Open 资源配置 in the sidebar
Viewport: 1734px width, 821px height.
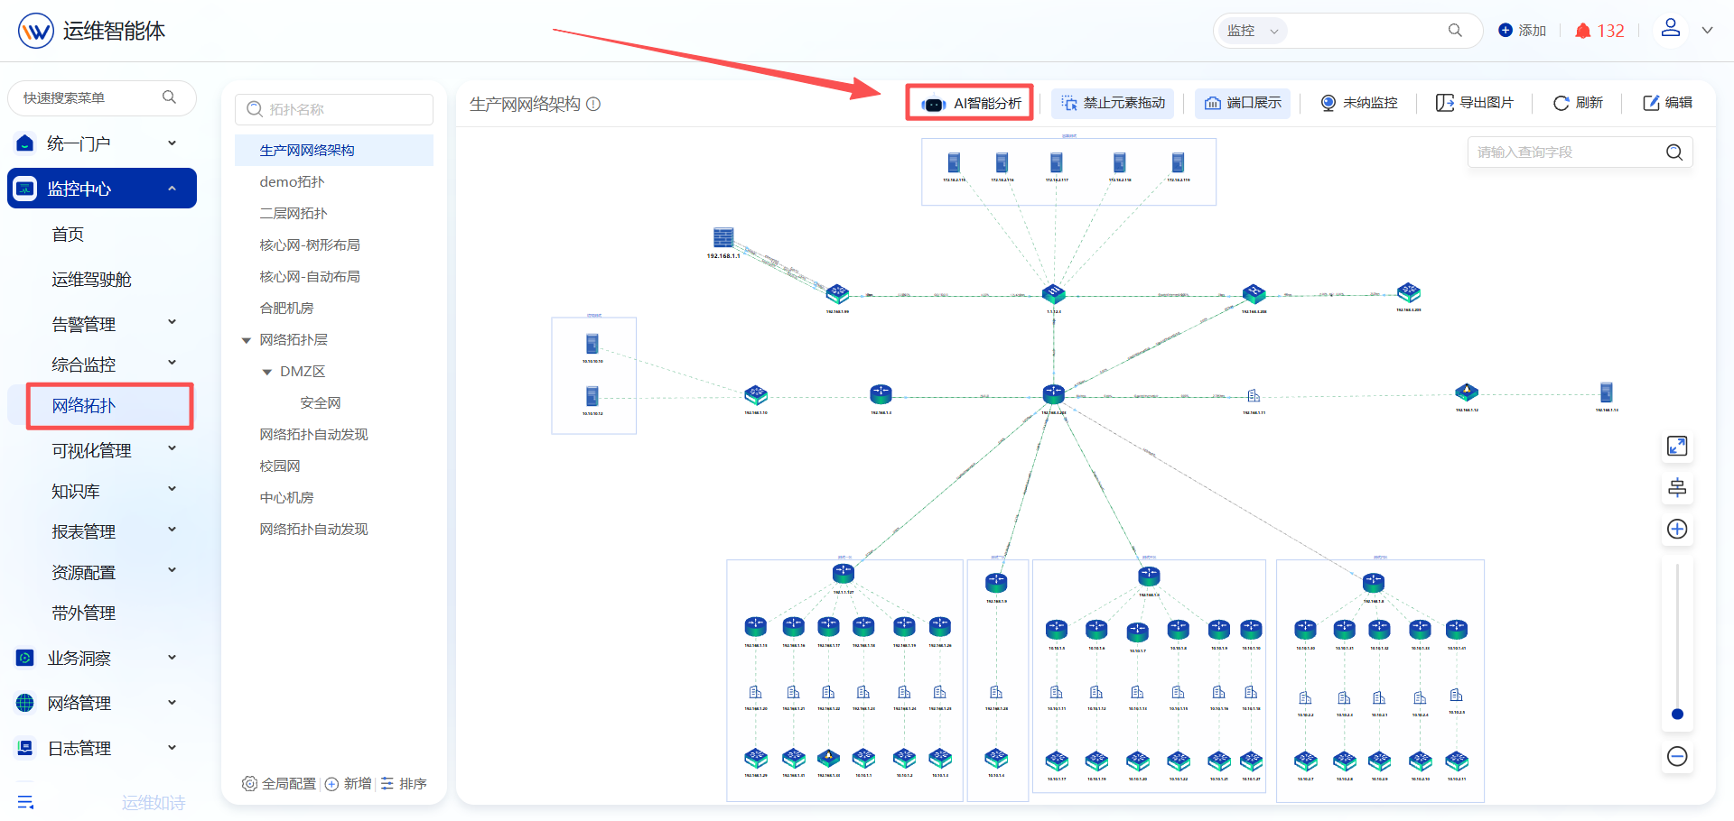pyautogui.click(x=84, y=573)
